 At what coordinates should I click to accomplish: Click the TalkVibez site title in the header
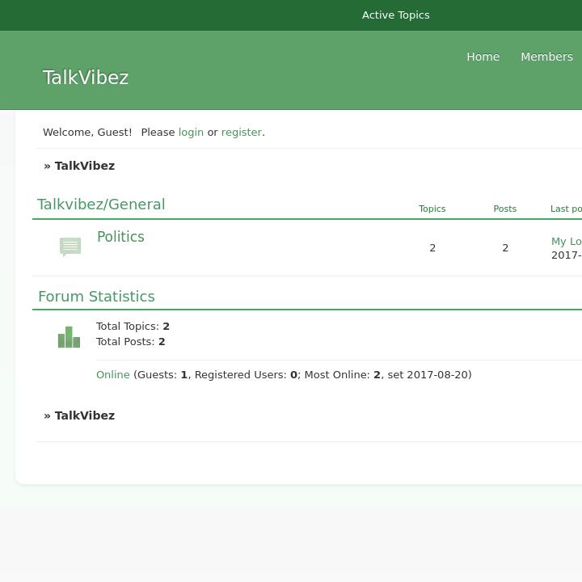pos(86,78)
